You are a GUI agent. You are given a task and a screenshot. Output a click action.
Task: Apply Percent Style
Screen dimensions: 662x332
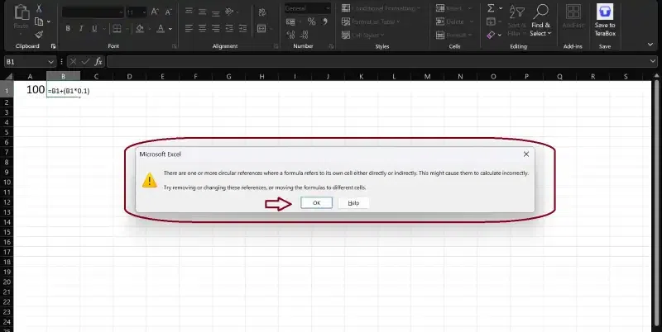click(x=312, y=21)
